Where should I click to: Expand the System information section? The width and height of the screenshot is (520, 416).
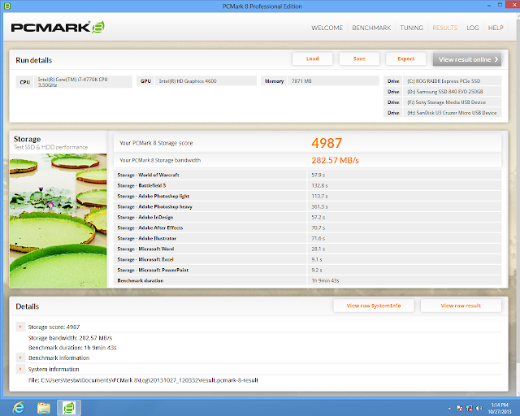click(20, 369)
